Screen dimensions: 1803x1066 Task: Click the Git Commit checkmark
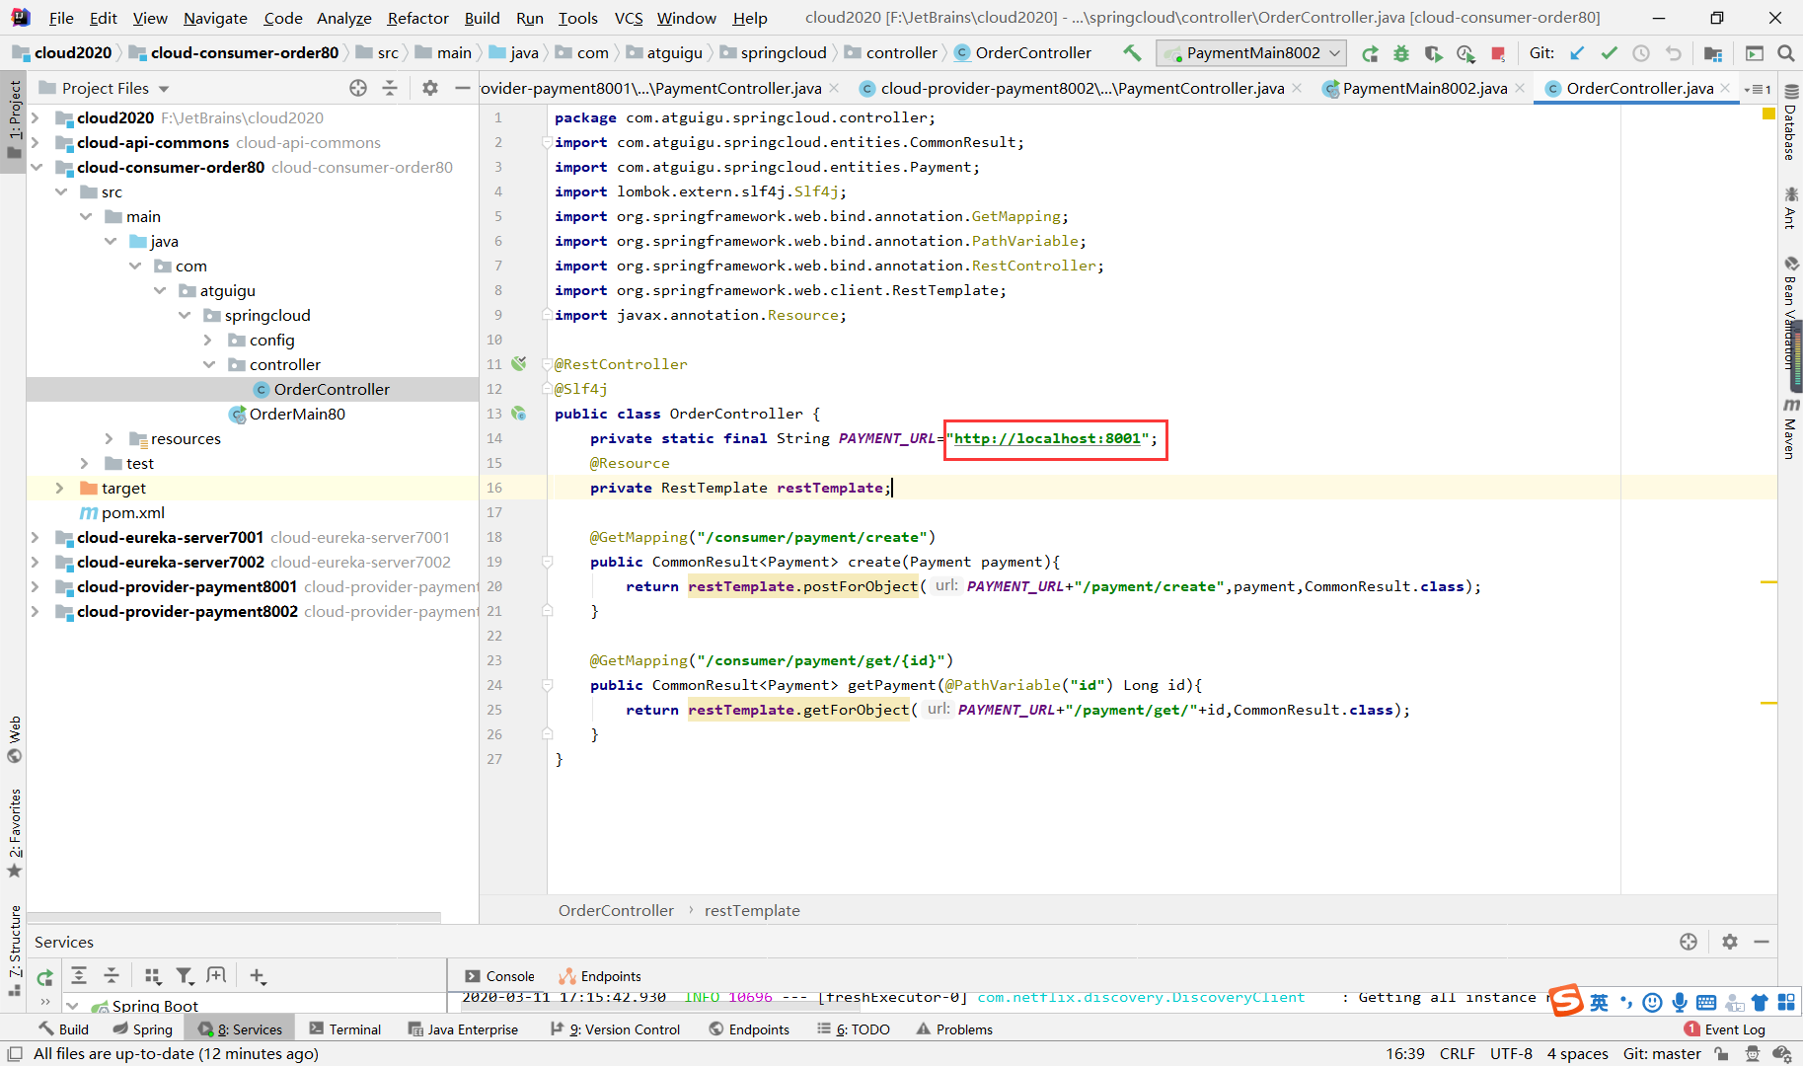[x=1609, y=53]
